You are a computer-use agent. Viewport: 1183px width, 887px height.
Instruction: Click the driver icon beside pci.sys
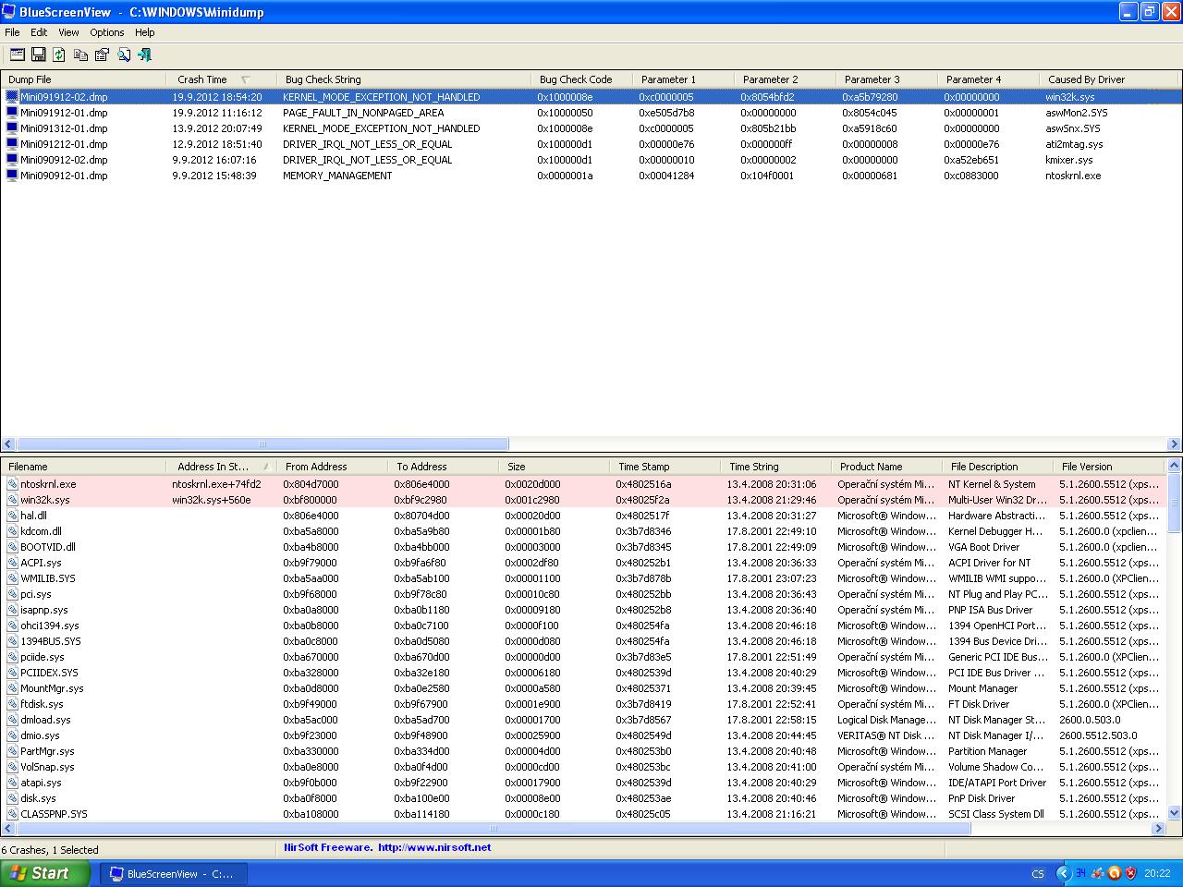tap(12, 594)
